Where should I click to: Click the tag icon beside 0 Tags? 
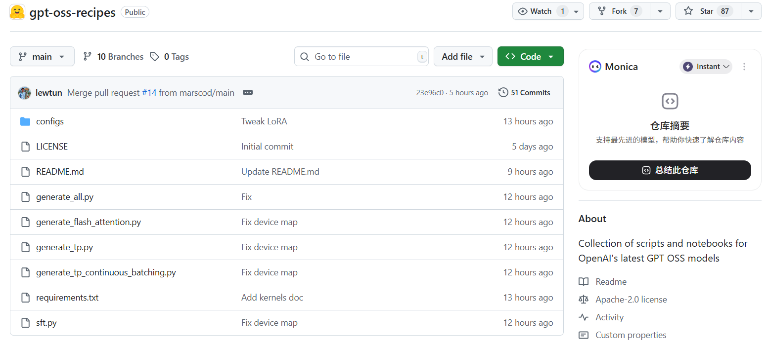pyautogui.click(x=155, y=57)
